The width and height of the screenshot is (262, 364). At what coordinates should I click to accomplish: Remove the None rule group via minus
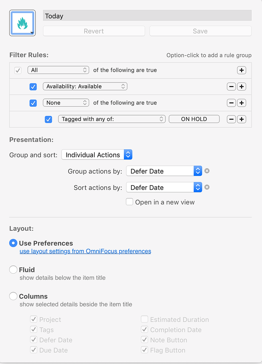tap(231, 103)
